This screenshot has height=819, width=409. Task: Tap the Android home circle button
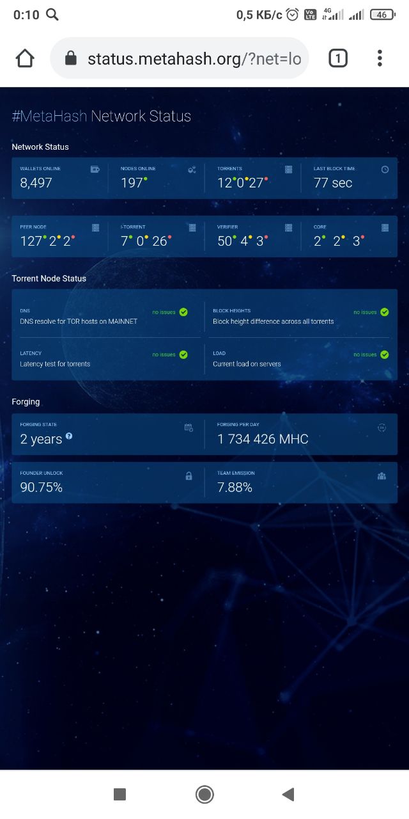pos(204,794)
